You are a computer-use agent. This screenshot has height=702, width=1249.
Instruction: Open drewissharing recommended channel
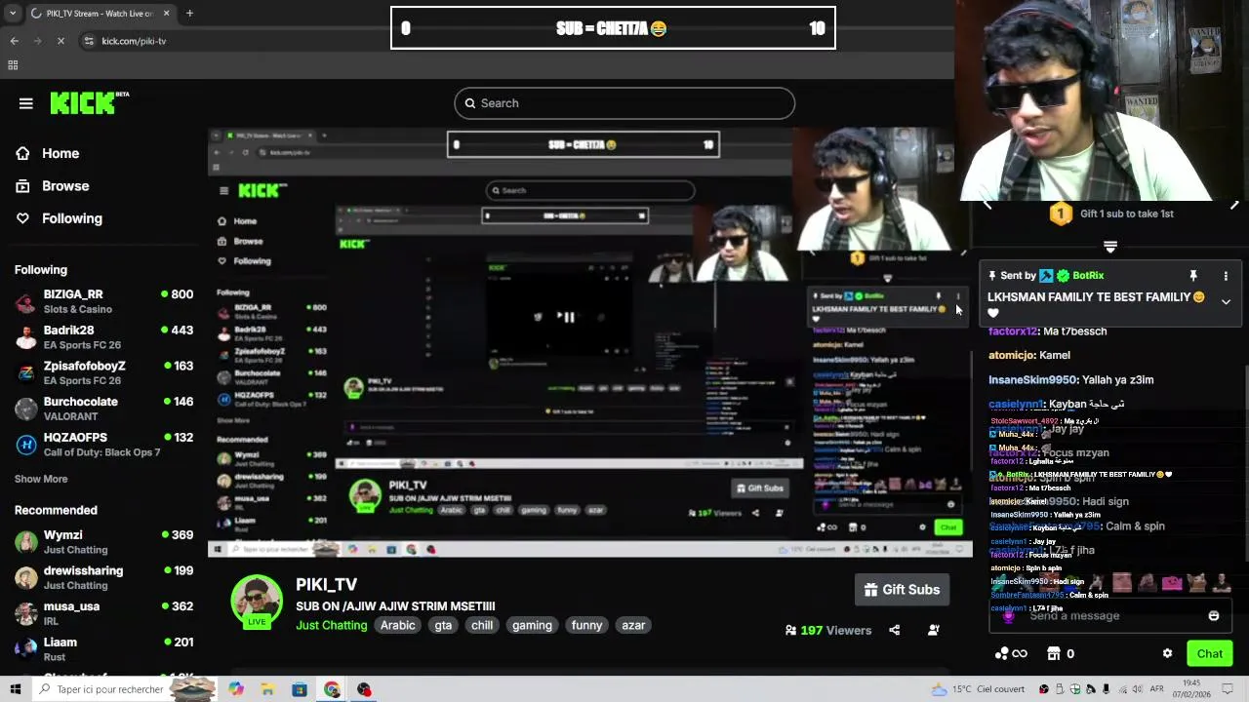click(x=103, y=577)
